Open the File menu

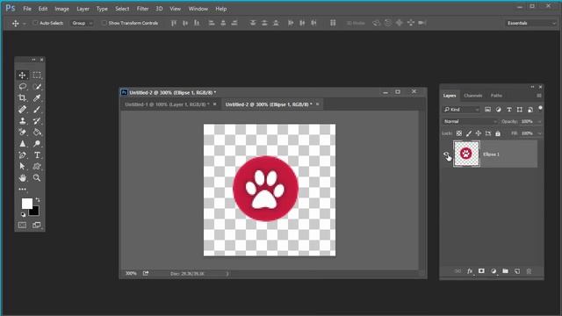(x=27, y=9)
